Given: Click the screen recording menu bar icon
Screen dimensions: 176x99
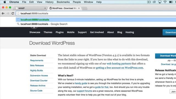Looking at the screenshot, I should point(149,2).
